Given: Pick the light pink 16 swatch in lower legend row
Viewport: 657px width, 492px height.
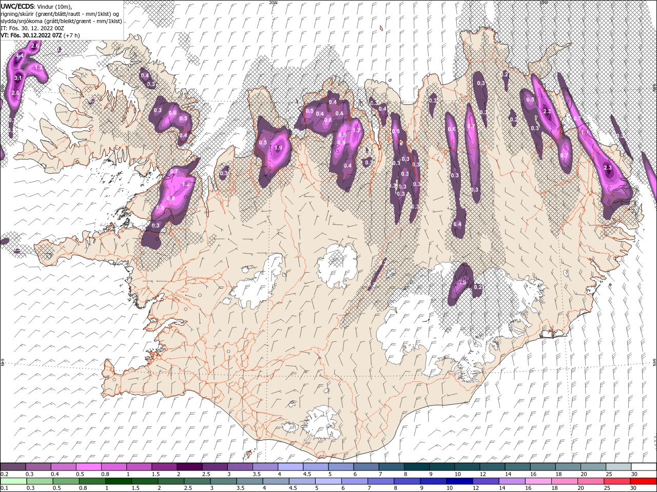Looking at the screenshot, I should [538, 481].
